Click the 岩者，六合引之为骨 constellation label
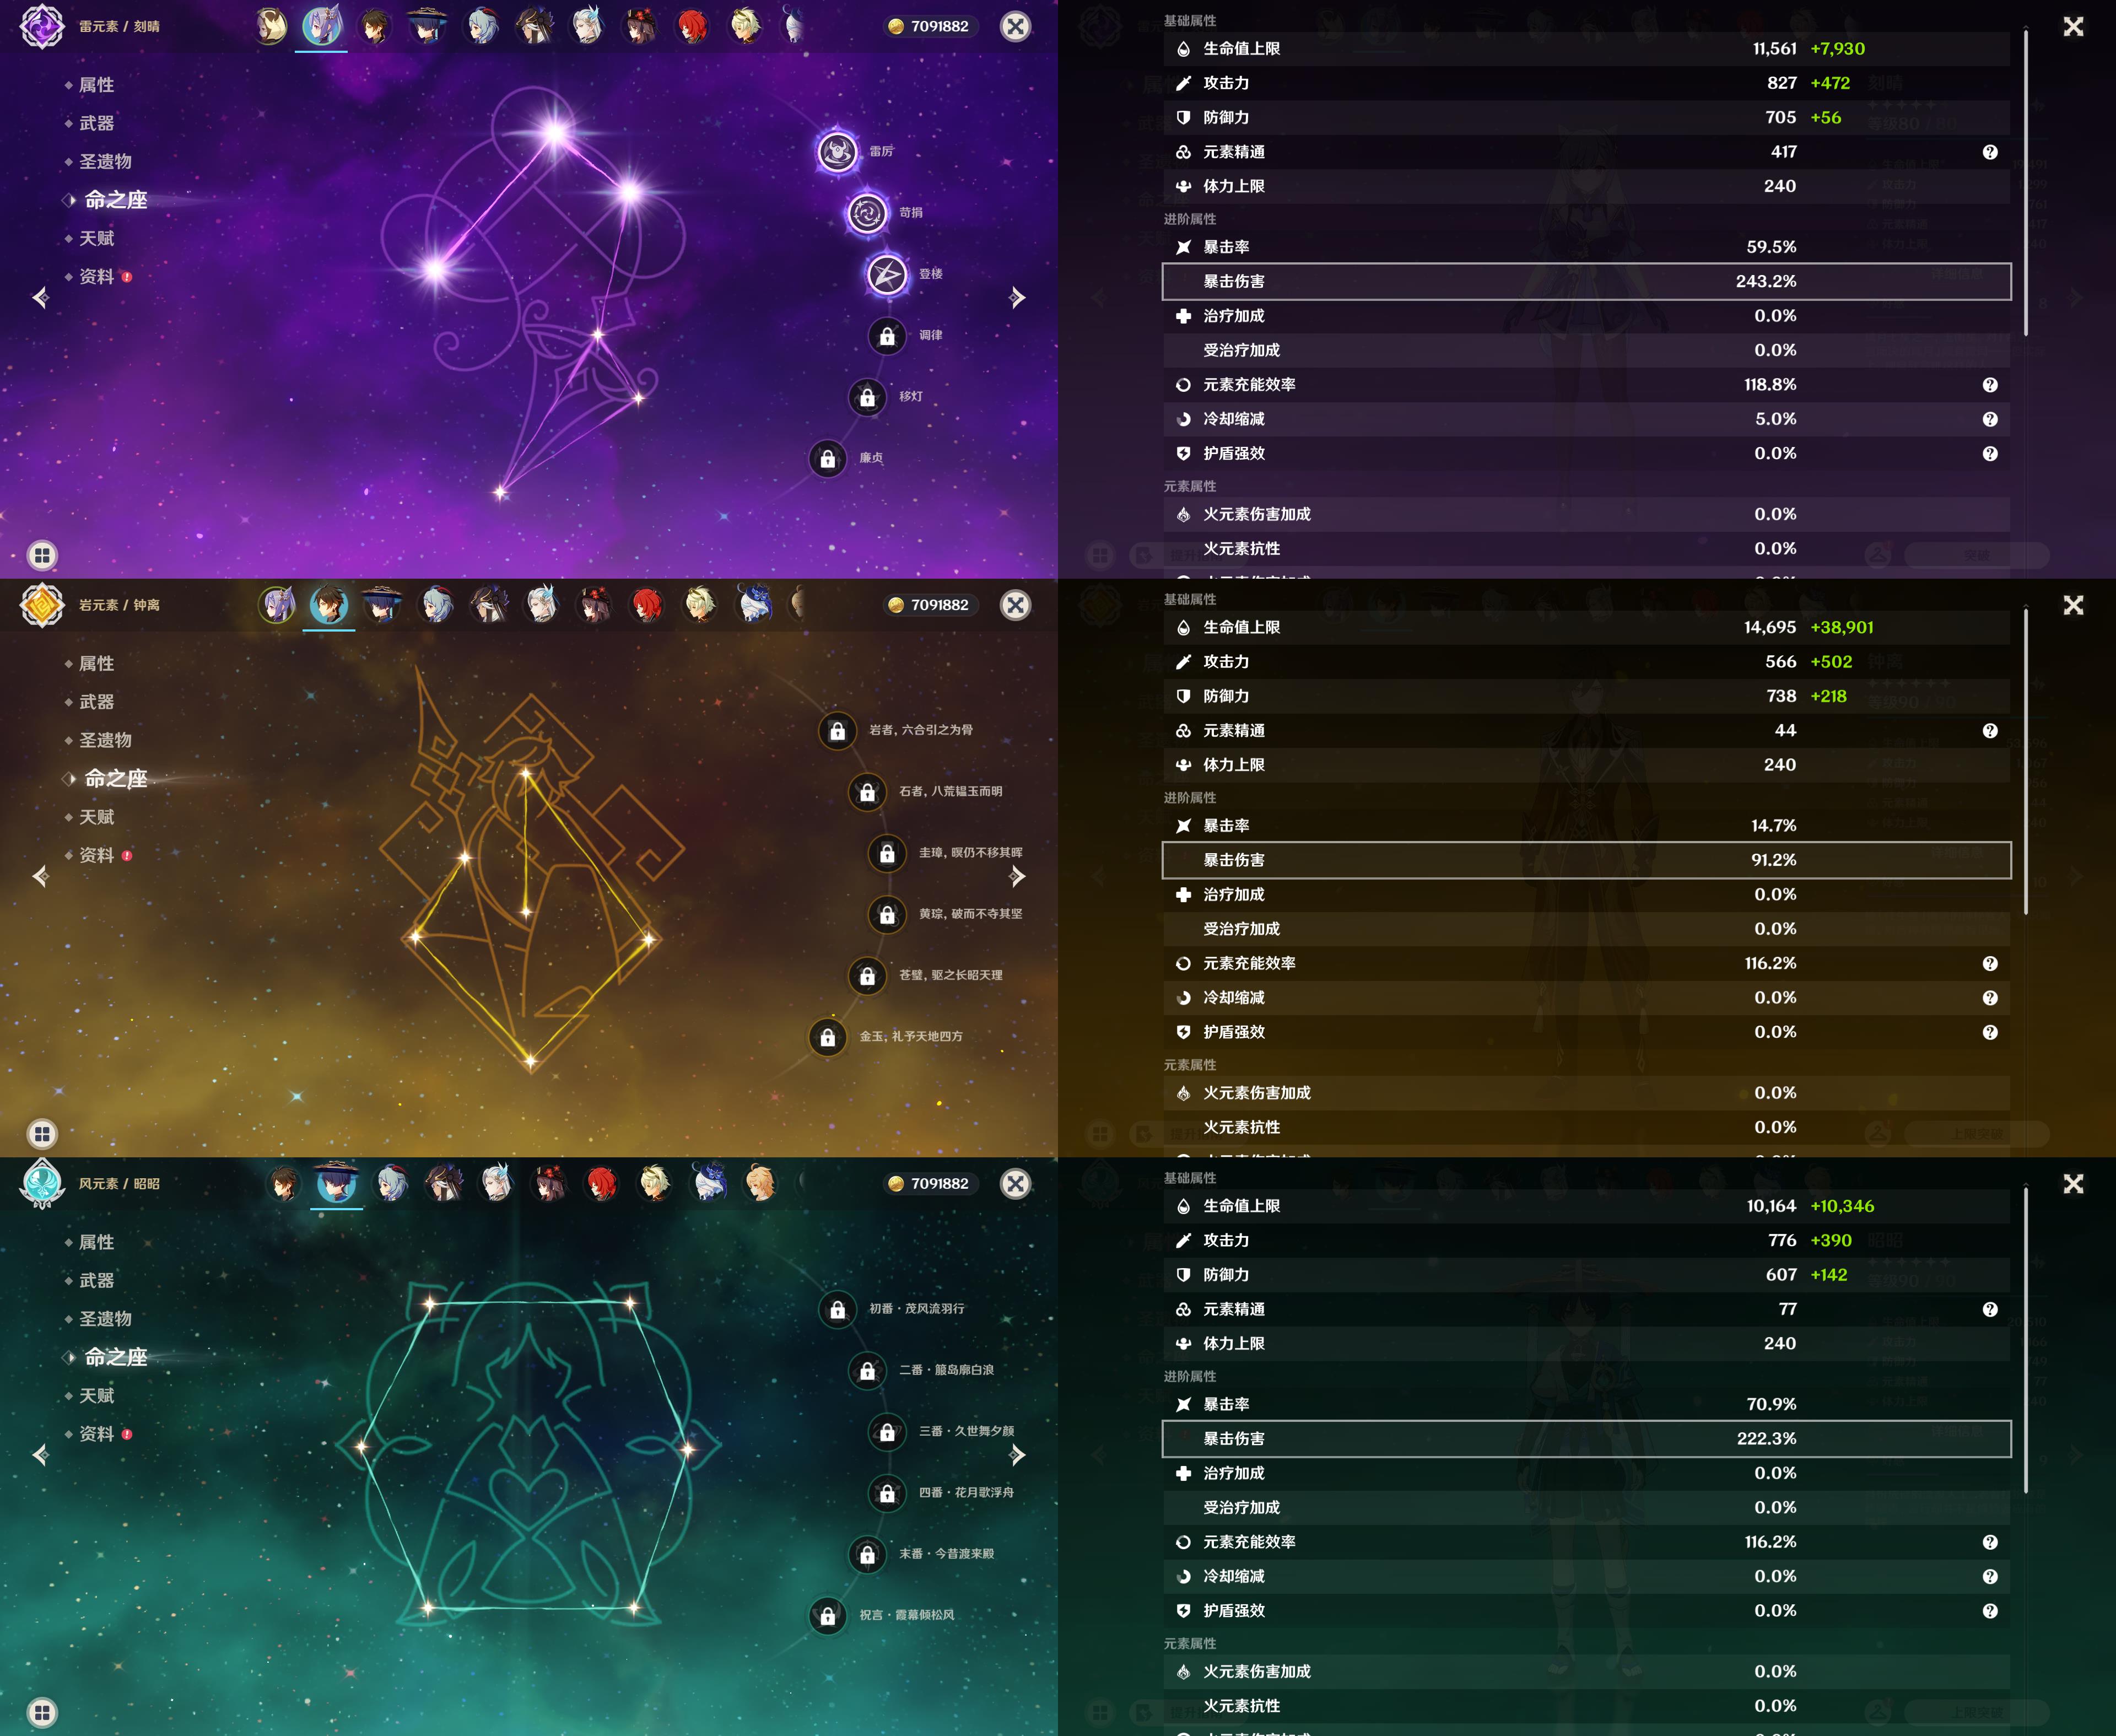The width and height of the screenshot is (2116, 1736). pos(921,730)
